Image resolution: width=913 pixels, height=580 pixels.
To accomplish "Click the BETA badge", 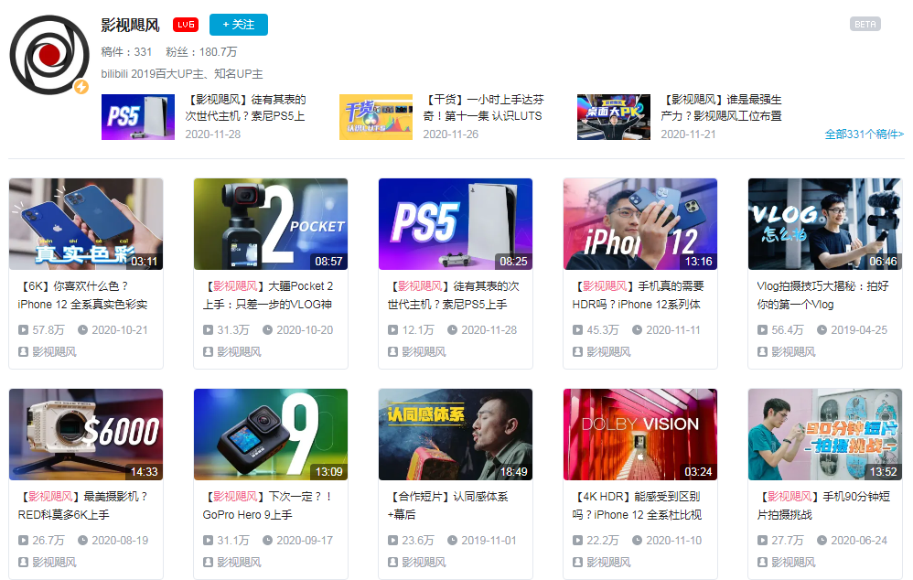I will pos(865,24).
